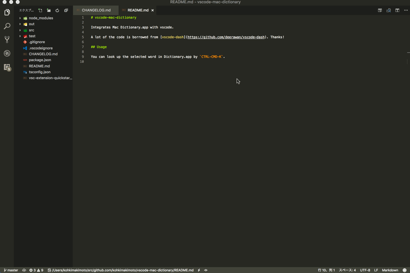Expand the node_modules folder
Viewport: 410px width, 273px height.
pos(41,18)
